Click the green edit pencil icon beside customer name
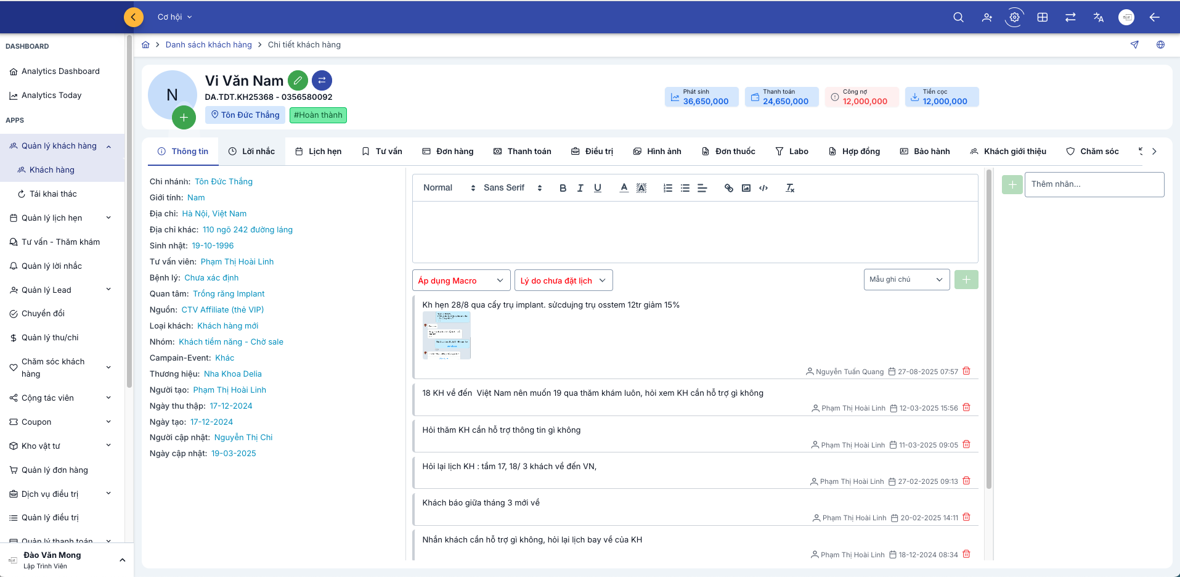Image resolution: width=1180 pixels, height=577 pixels. (298, 81)
